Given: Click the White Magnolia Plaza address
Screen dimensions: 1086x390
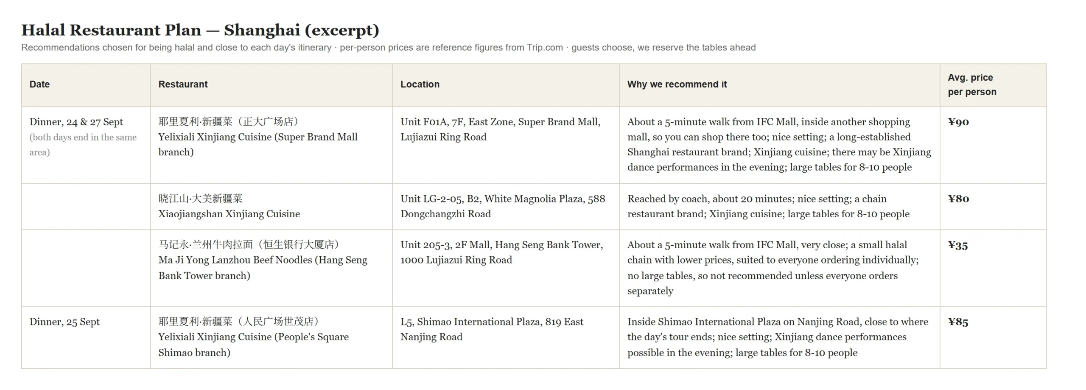Looking at the screenshot, I should 503,206.
